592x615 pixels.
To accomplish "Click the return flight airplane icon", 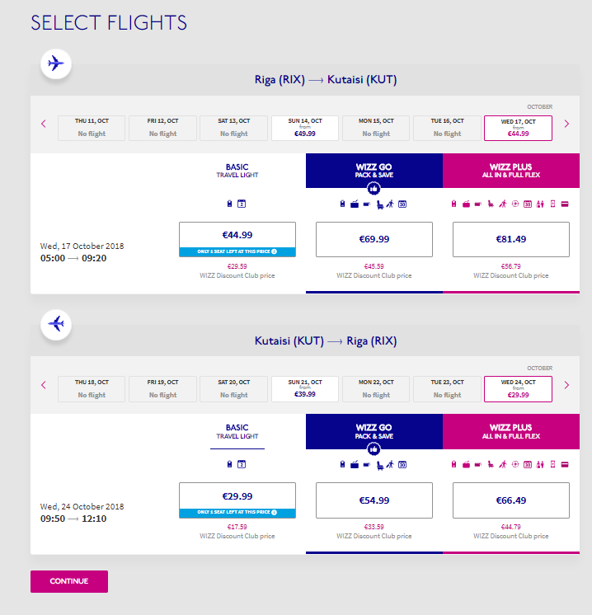I will tap(56, 324).
